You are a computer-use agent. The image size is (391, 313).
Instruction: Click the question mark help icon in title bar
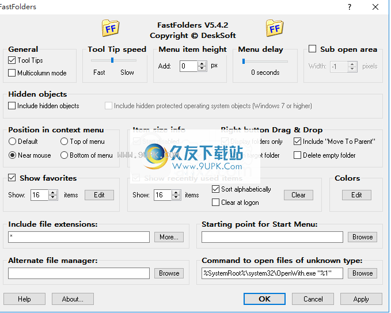click(x=350, y=7)
